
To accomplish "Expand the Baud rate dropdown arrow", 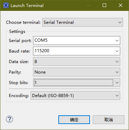I will tap(117, 51).
